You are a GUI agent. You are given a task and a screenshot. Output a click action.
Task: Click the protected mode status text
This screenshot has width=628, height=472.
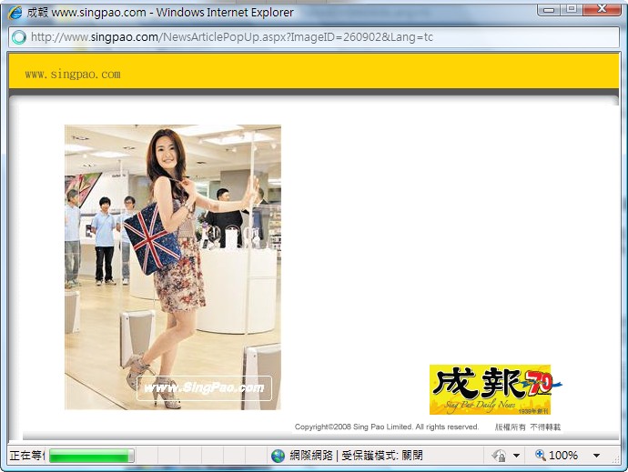tap(356, 455)
